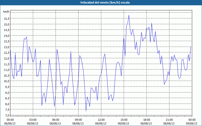Click the 12:00 time axis label

tap(101, 120)
